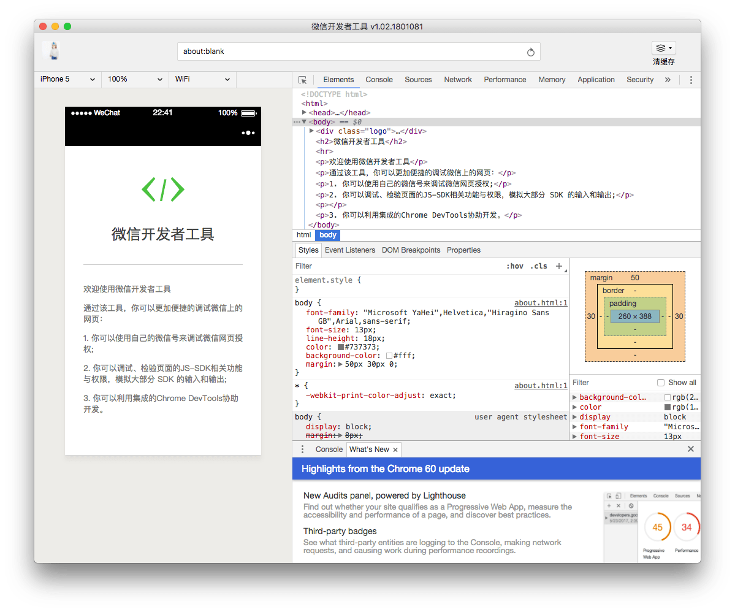
Task: Add new style rule with plus icon
Action: 558,266
